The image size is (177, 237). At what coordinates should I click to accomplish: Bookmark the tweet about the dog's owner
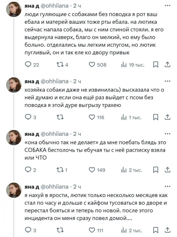[x=156, y=117]
